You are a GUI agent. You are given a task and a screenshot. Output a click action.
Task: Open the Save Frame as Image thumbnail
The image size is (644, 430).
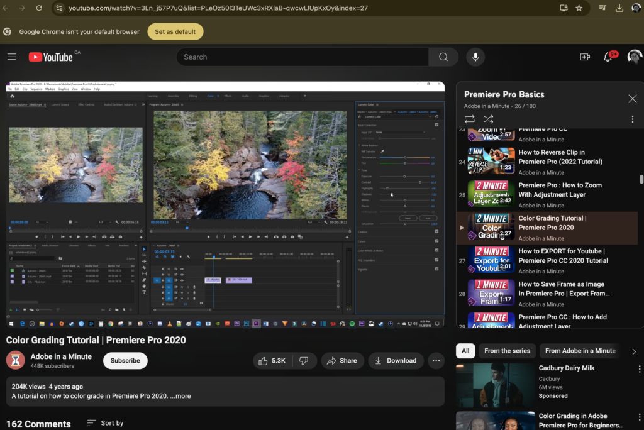tap(491, 292)
